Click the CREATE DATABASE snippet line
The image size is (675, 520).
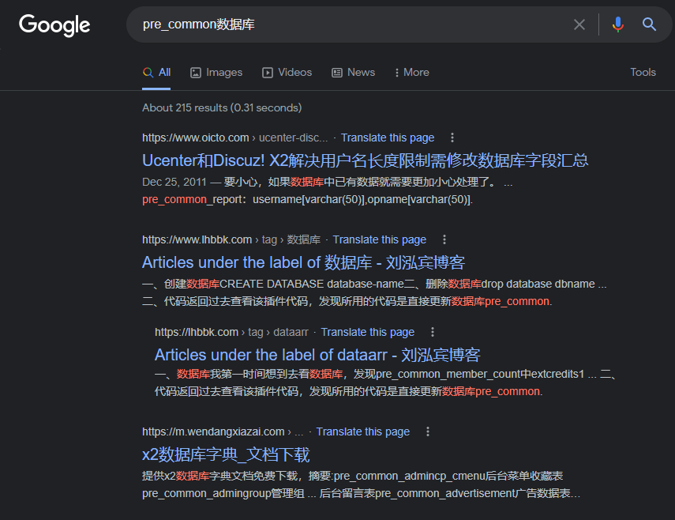(374, 284)
